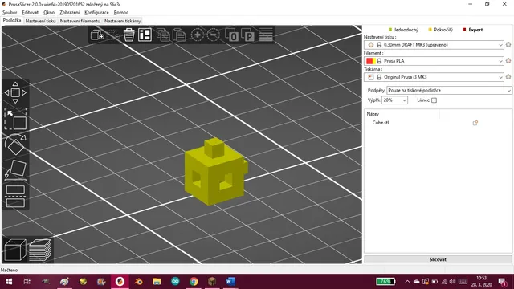Open the Windows Start menu
This screenshot has width=514, height=289.
(9, 282)
